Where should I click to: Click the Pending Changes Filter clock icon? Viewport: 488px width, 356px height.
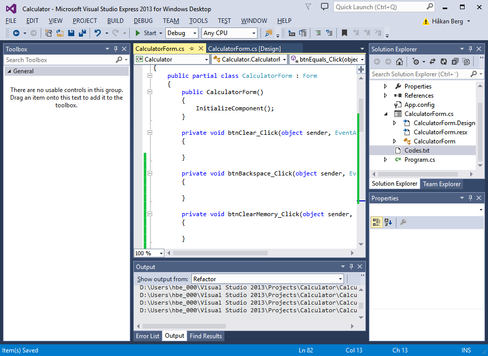(415, 62)
